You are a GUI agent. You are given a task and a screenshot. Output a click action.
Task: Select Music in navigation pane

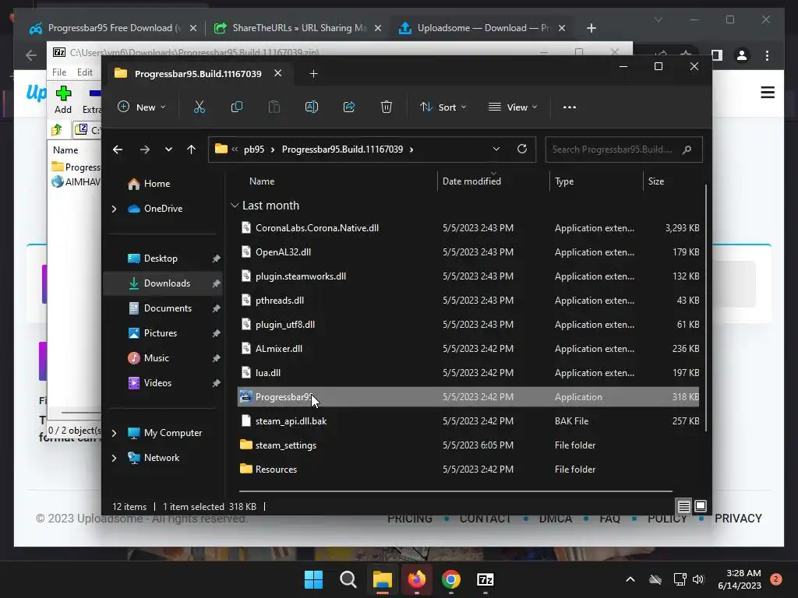[x=156, y=358]
